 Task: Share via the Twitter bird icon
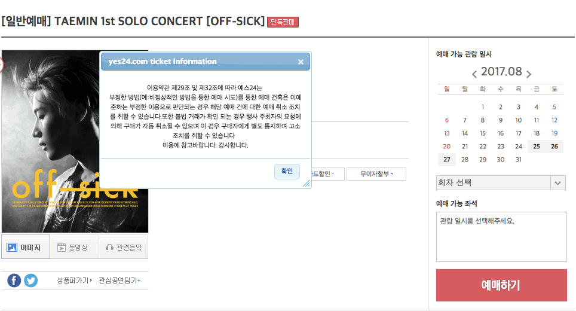click(x=30, y=280)
